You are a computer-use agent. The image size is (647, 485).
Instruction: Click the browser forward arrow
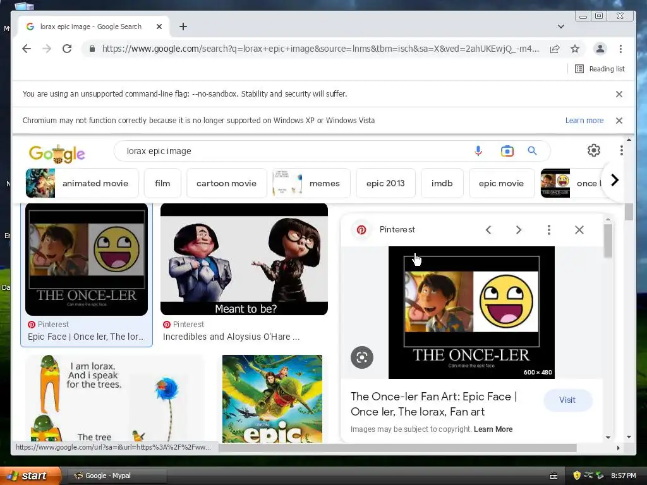(47, 49)
